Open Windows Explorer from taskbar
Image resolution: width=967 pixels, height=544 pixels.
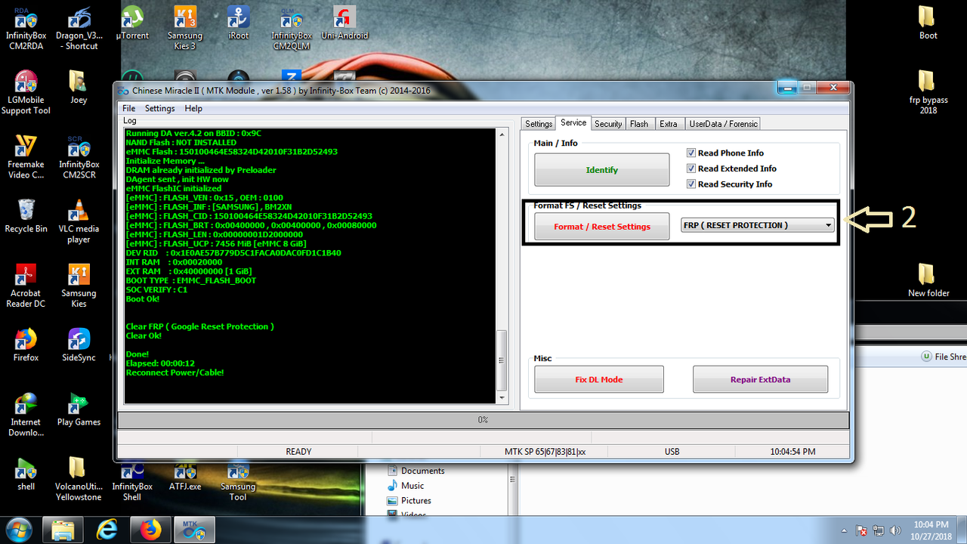[63, 530]
